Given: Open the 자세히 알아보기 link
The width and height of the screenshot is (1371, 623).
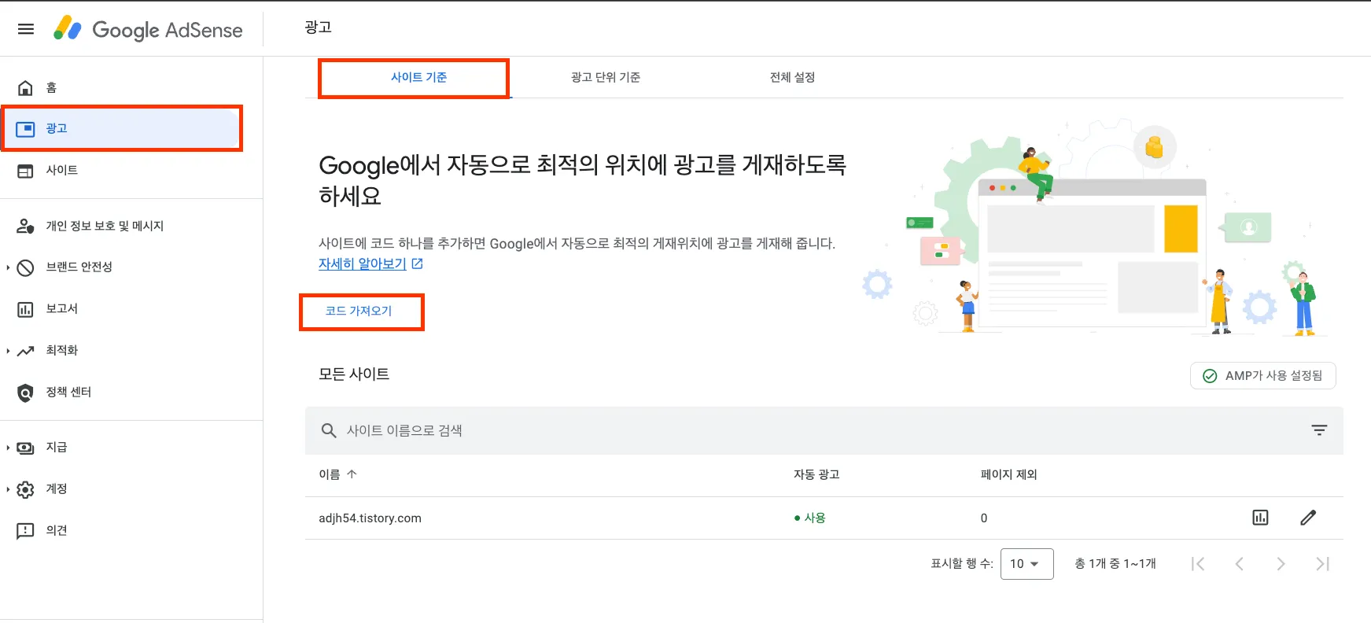Looking at the screenshot, I should point(363,264).
